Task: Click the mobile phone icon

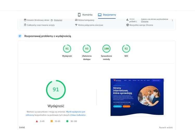Action: [x=79, y=15]
